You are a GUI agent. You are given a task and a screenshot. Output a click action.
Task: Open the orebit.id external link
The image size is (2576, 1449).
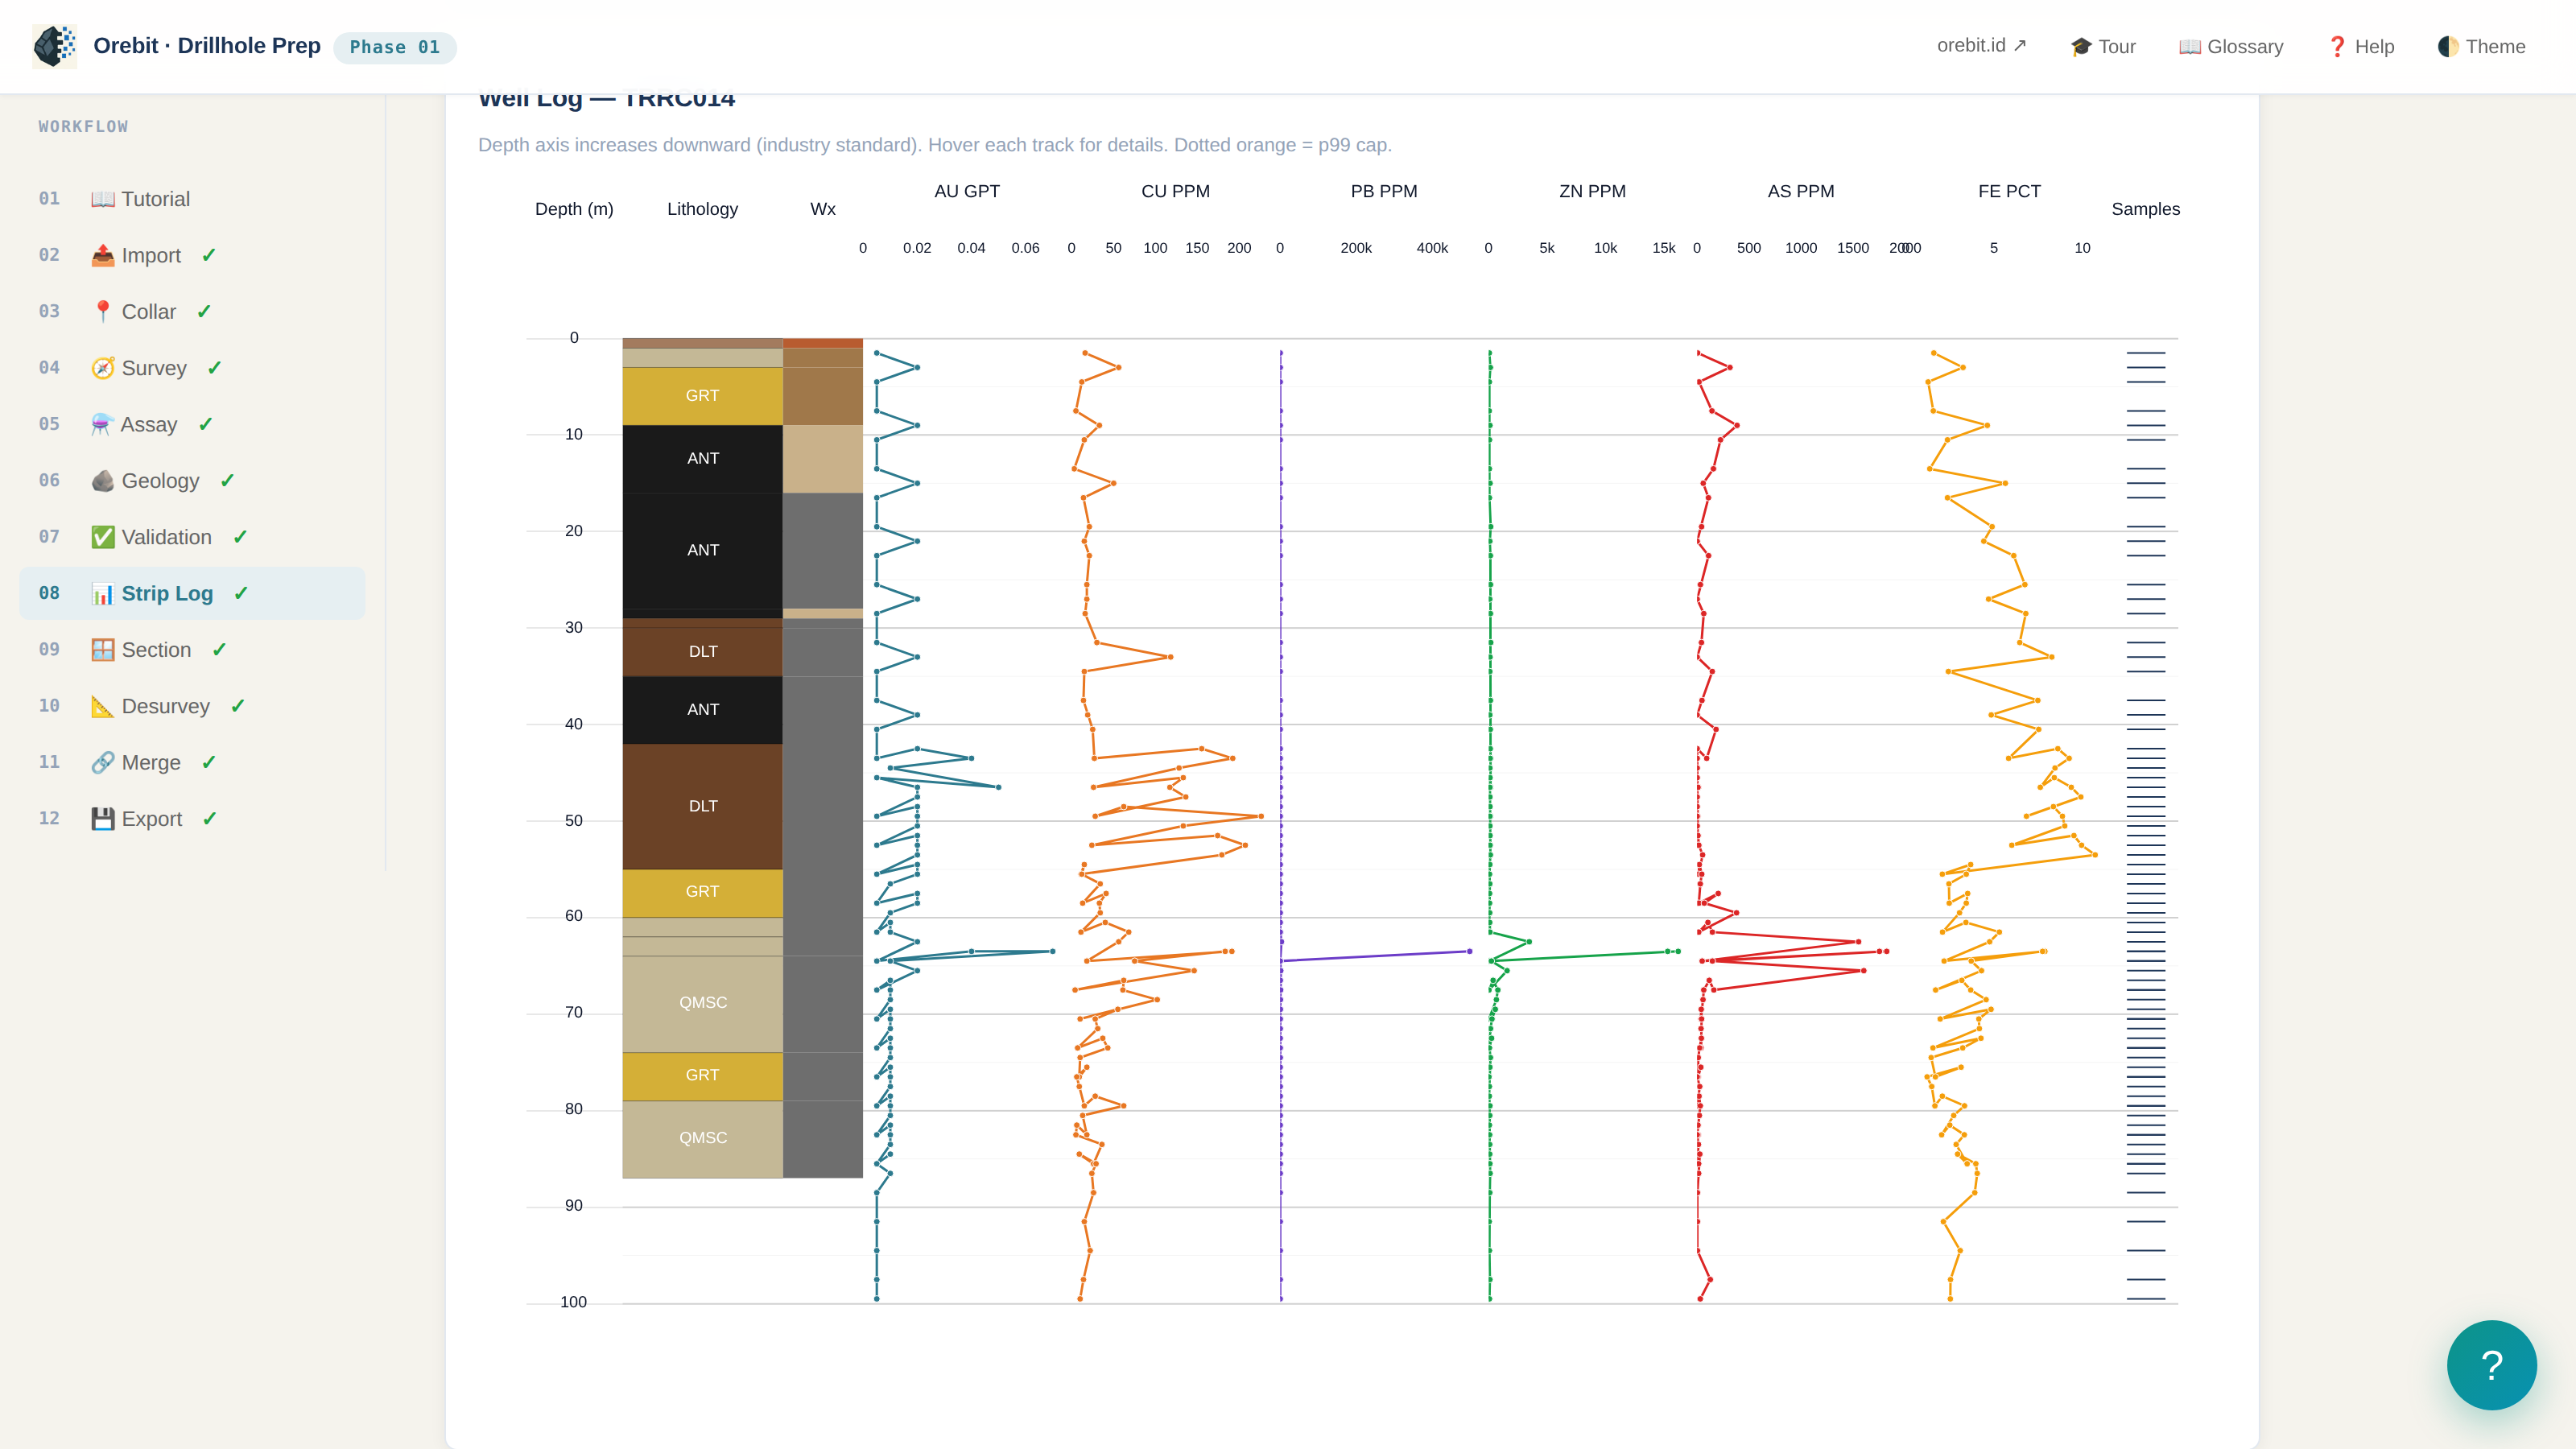(1981, 46)
